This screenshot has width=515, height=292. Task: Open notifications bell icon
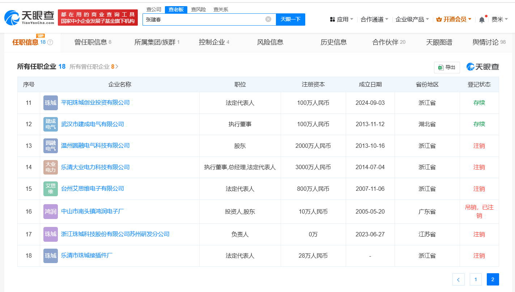481,20
